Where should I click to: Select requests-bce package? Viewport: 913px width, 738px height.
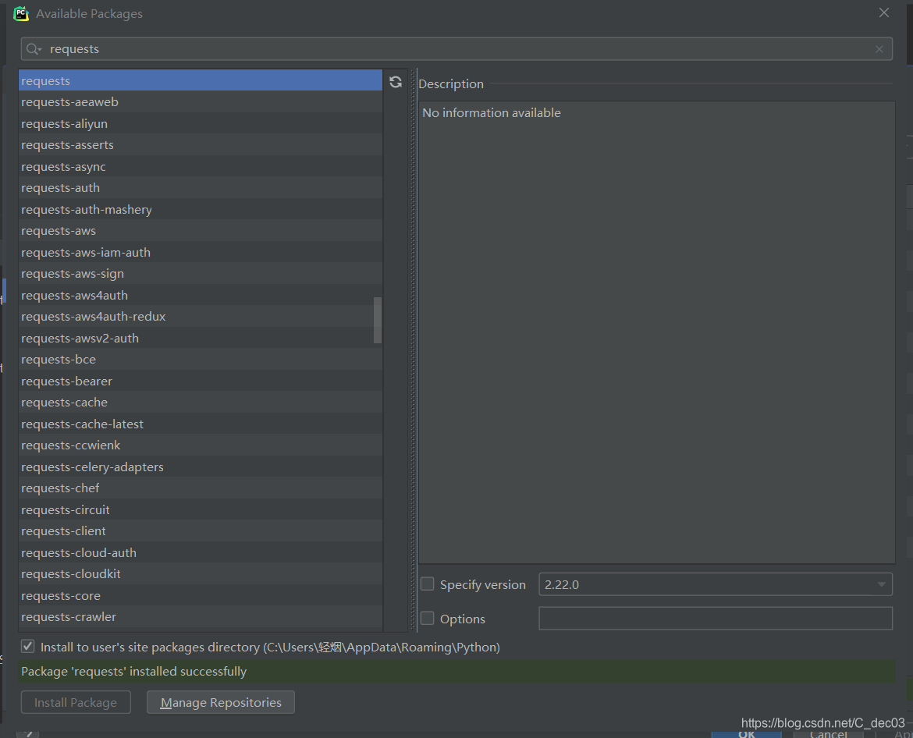pos(201,360)
